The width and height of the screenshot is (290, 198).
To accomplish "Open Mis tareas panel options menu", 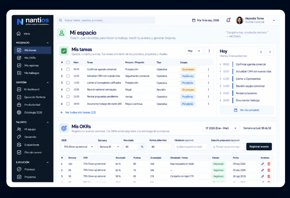I will (209, 51).
